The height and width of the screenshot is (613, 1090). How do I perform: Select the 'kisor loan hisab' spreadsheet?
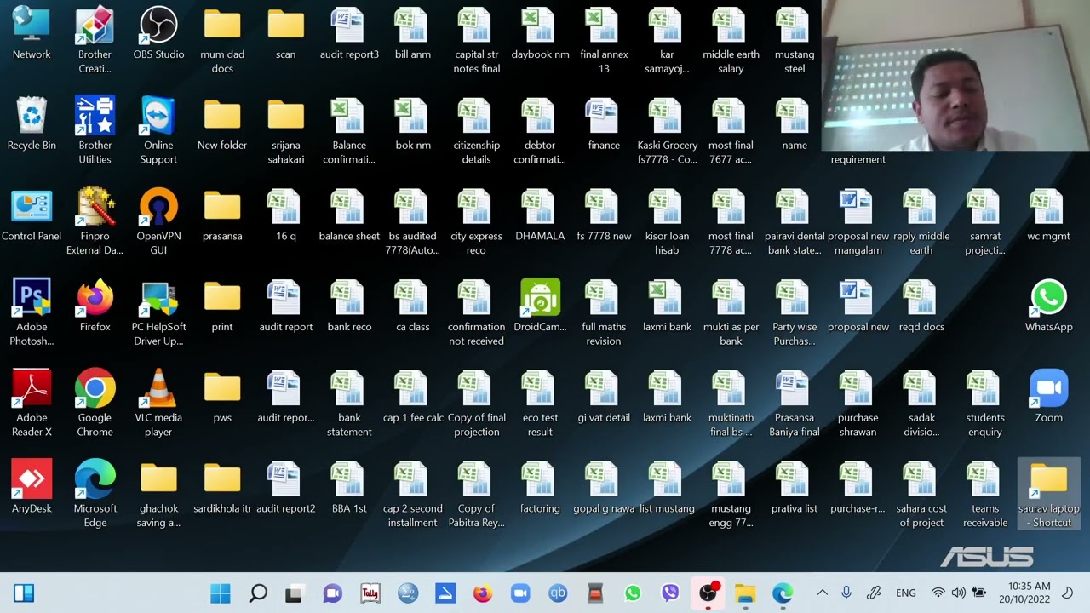pos(668,221)
